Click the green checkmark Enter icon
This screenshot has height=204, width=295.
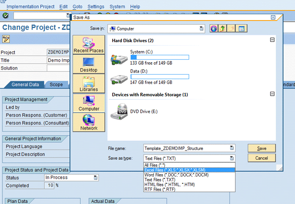point(5,16)
